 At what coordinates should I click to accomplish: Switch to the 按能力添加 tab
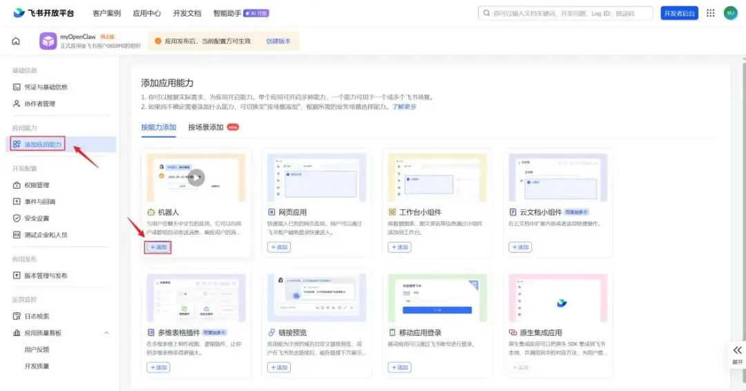[x=158, y=128]
